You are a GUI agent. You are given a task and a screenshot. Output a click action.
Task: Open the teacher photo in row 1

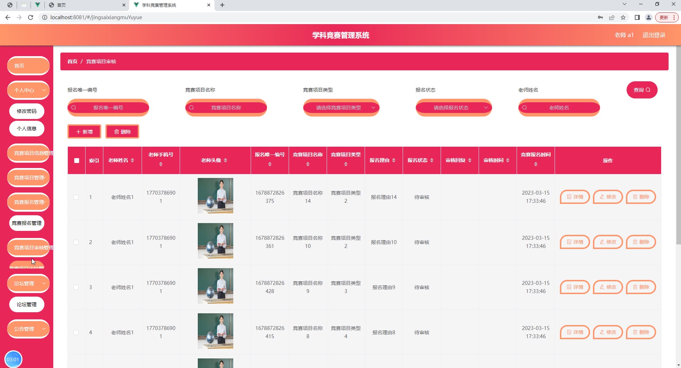coord(216,196)
